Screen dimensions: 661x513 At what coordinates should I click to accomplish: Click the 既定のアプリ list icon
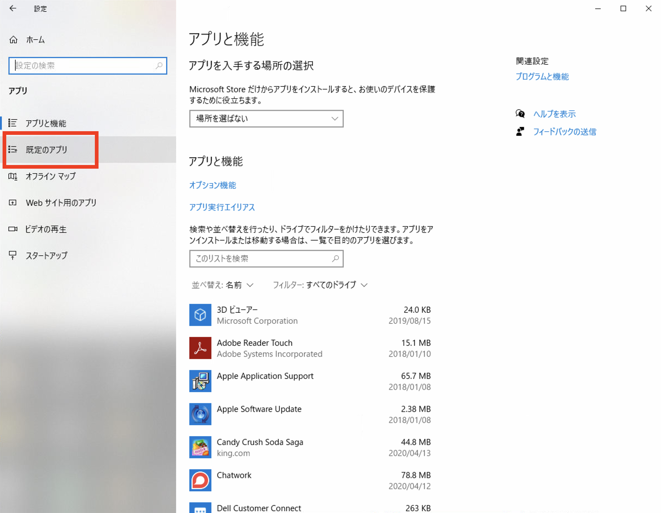pyautogui.click(x=13, y=150)
